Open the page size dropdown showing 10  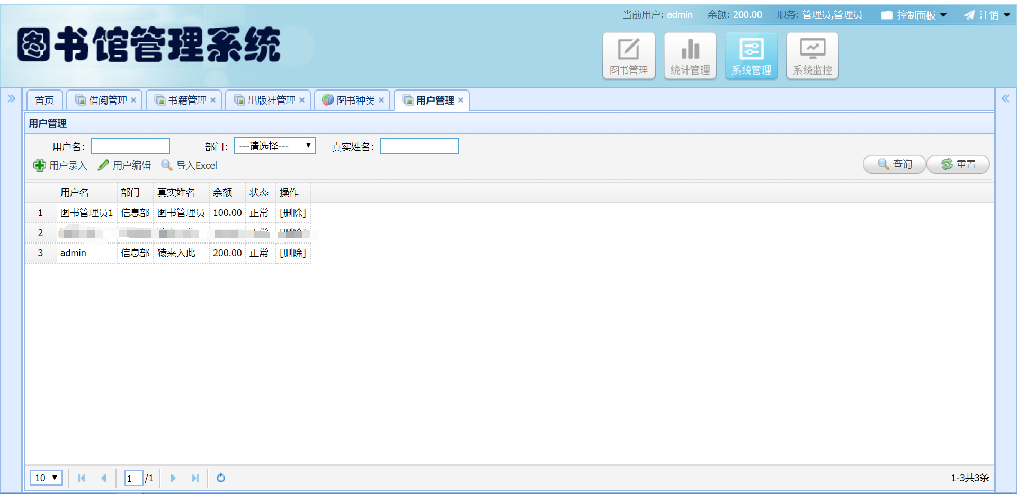[46, 478]
